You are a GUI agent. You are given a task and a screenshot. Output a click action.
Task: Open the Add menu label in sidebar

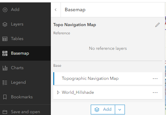point(15,9)
